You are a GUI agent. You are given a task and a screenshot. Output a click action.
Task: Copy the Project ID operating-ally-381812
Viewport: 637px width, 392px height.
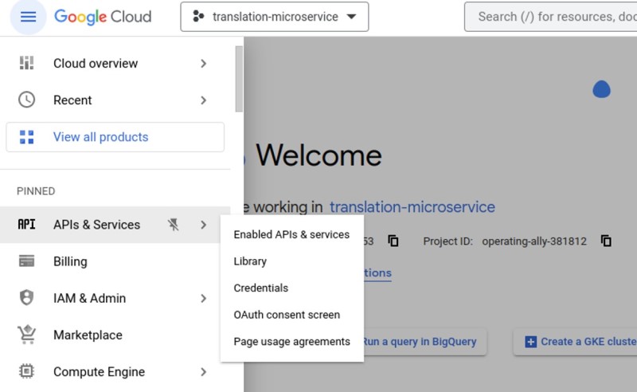pyautogui.click(x=606, y=241)
